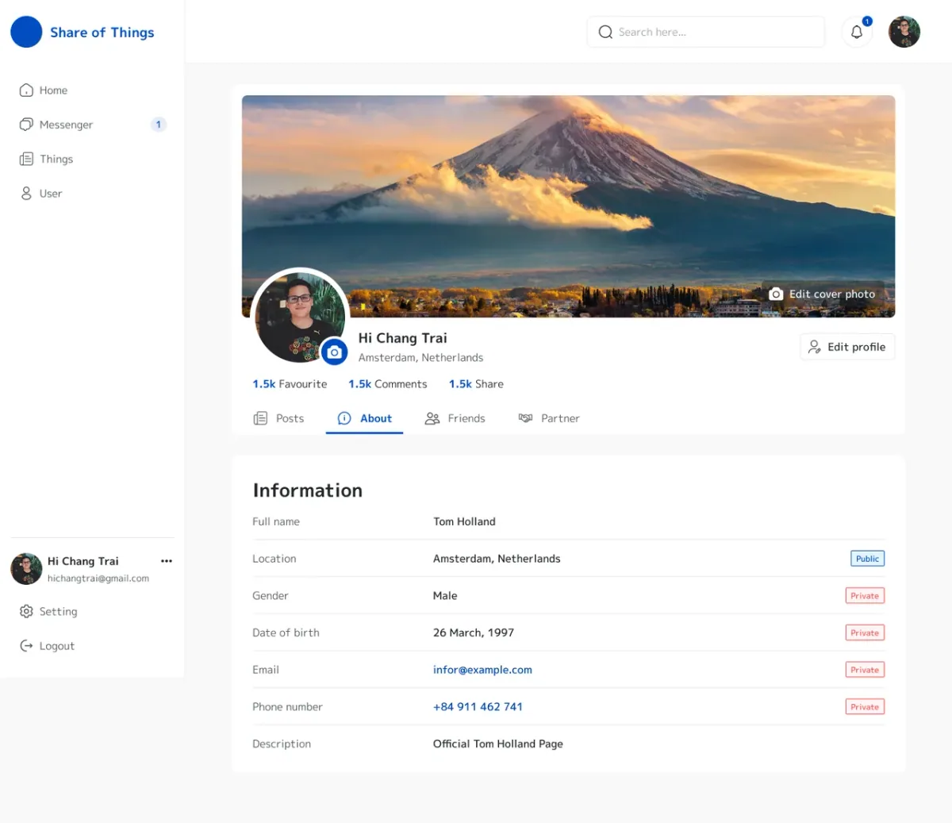Viewport: 952px width, 823px height.
Task: Switch to the Posts tab
Action: coord(278,418)
